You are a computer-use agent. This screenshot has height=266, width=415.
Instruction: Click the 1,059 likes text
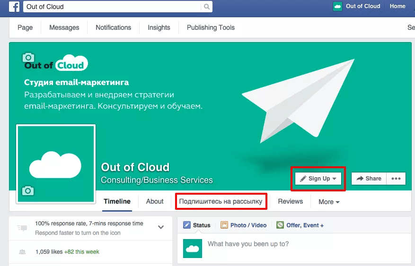49,252
